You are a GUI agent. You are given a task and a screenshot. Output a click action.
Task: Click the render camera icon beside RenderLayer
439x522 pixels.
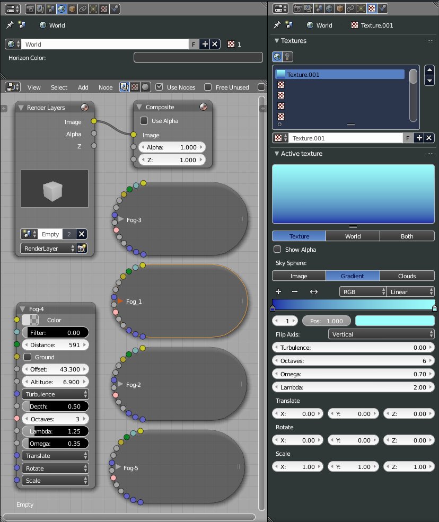click(82, 248)
